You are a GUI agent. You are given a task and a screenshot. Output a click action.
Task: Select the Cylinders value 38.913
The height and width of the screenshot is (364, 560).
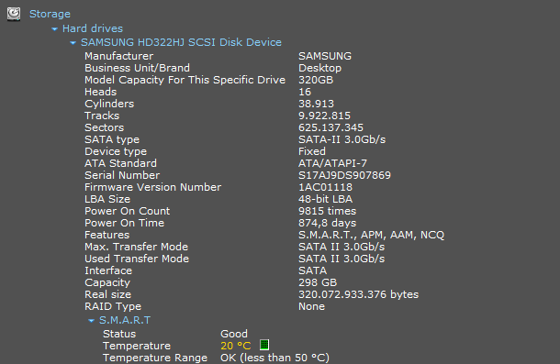click(x=316, y=104)
